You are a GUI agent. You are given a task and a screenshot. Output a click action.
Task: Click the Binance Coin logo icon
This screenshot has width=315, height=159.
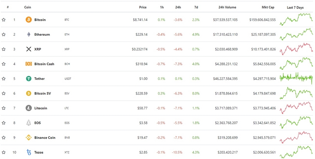pyautogui.click(x=29, y=137)
